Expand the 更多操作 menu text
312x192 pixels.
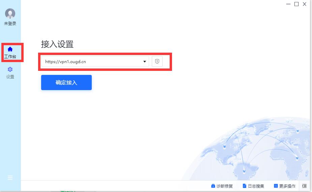coord(287,186)
